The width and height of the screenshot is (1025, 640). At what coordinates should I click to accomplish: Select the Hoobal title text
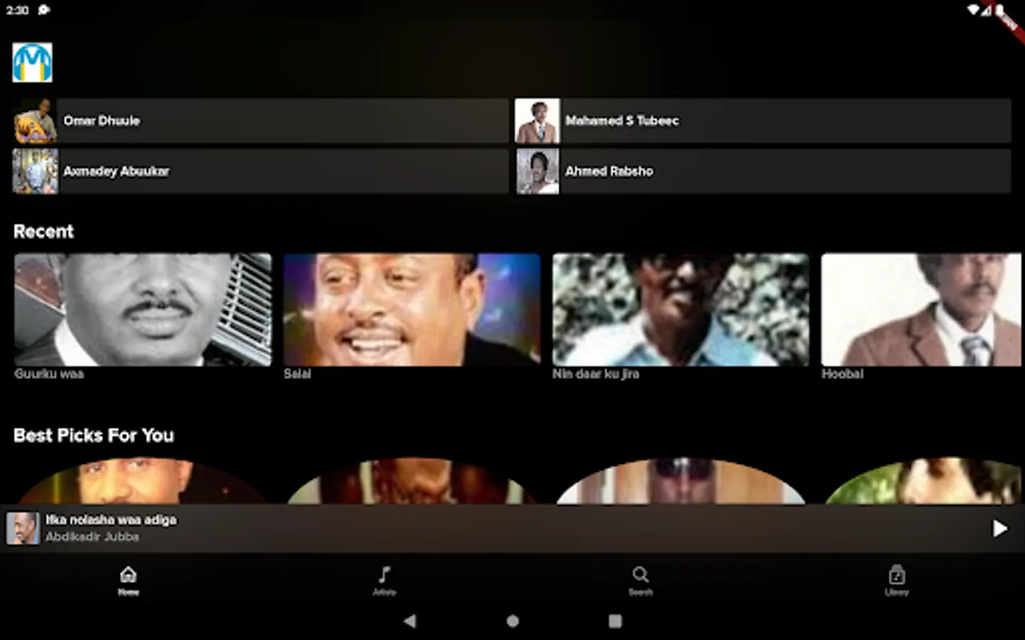coord(843,374)
